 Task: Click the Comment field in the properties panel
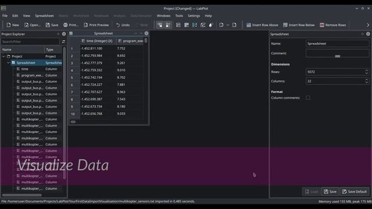[337, 53]
